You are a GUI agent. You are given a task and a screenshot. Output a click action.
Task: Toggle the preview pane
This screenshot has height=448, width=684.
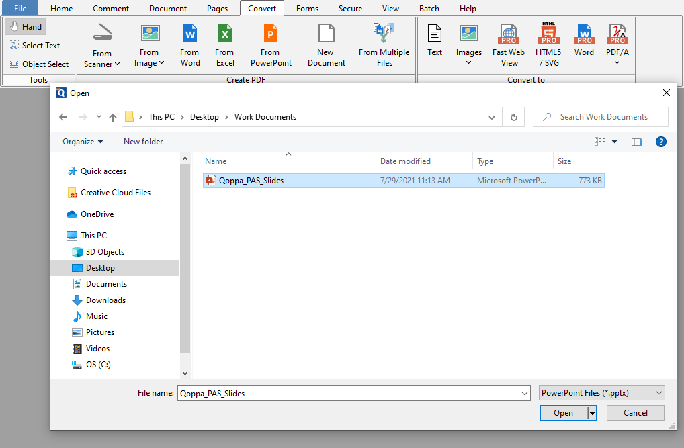[636, 141]
